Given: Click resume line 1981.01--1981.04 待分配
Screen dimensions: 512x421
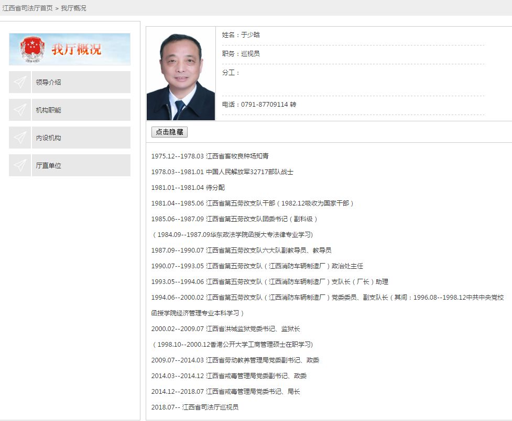Looking at the screenshot, I should [188, 187].
